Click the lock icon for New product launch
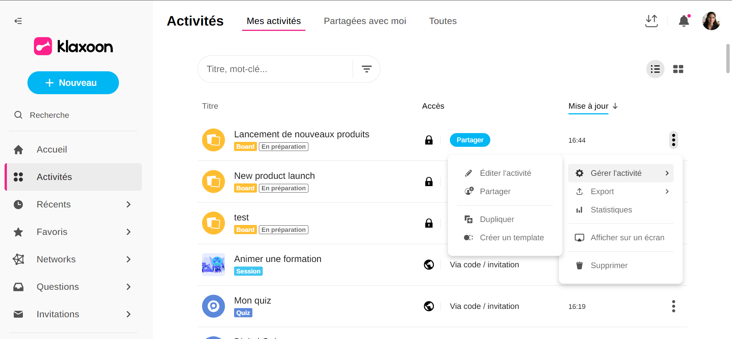The width and height of the screenshot is (732, 339). [x=429, y=182]
